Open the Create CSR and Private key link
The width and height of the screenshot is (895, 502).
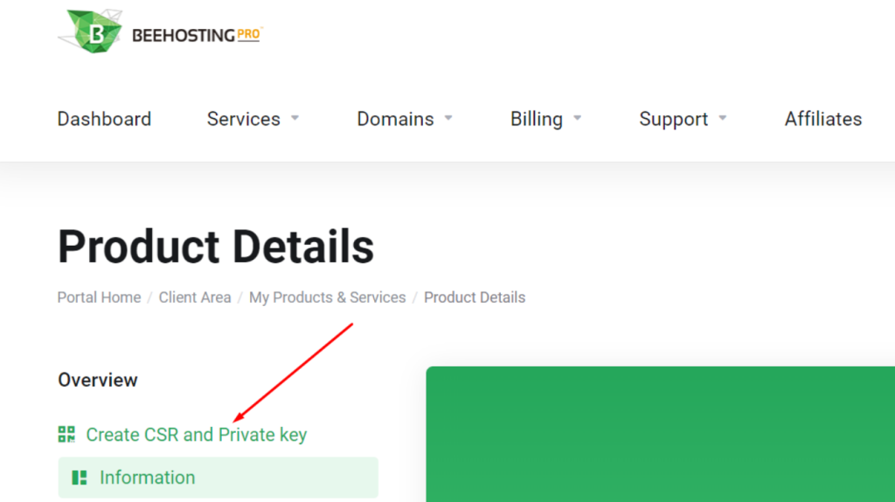pyautogui.click(x=196, y=435)
